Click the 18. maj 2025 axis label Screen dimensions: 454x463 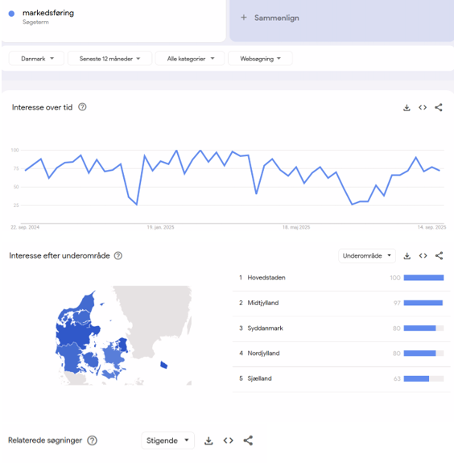click(x=296, y=227)
